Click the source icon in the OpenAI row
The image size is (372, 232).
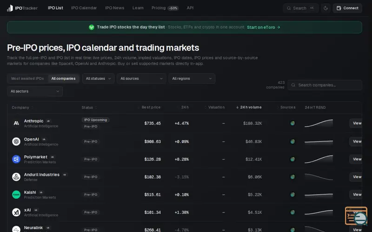click(292, 142)
